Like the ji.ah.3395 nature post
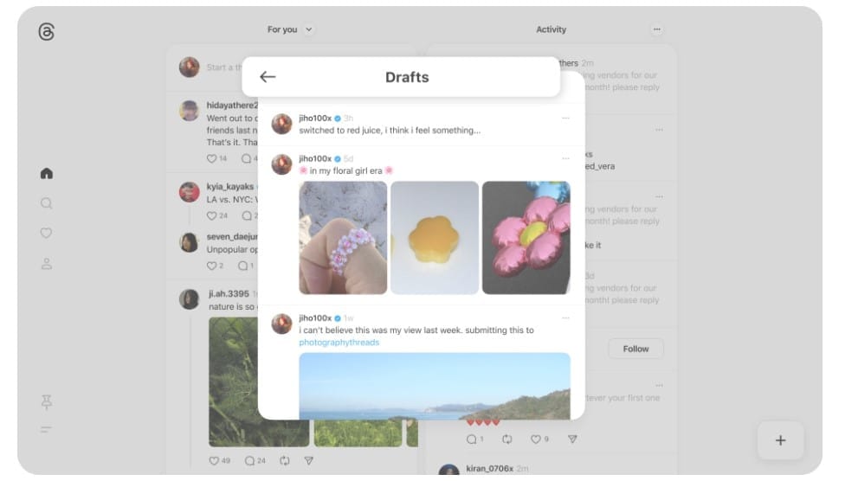Image resolution: width=845 pixels, height=481 pixels. click(x=214, y=460)
